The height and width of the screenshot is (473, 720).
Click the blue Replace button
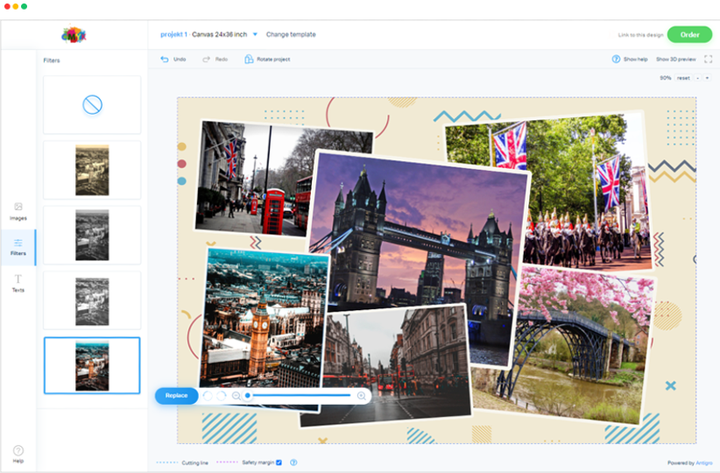click(176, 396)
